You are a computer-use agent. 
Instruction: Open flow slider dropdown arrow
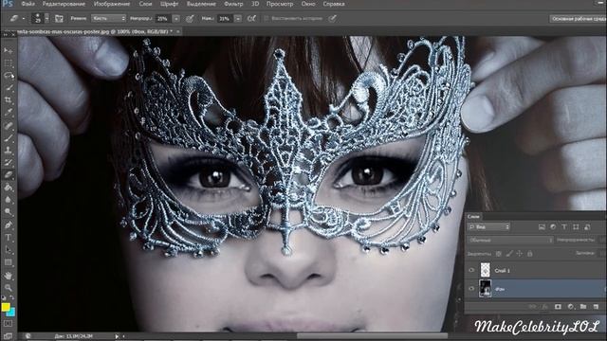[238, 18]
